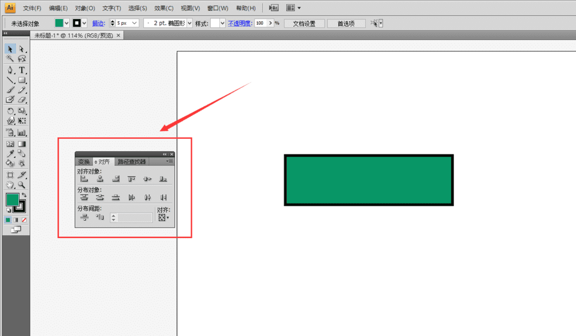Screen dimensions: 576x336
Task: Select the Blob Brush tool
Action: (x=10, y=99)
